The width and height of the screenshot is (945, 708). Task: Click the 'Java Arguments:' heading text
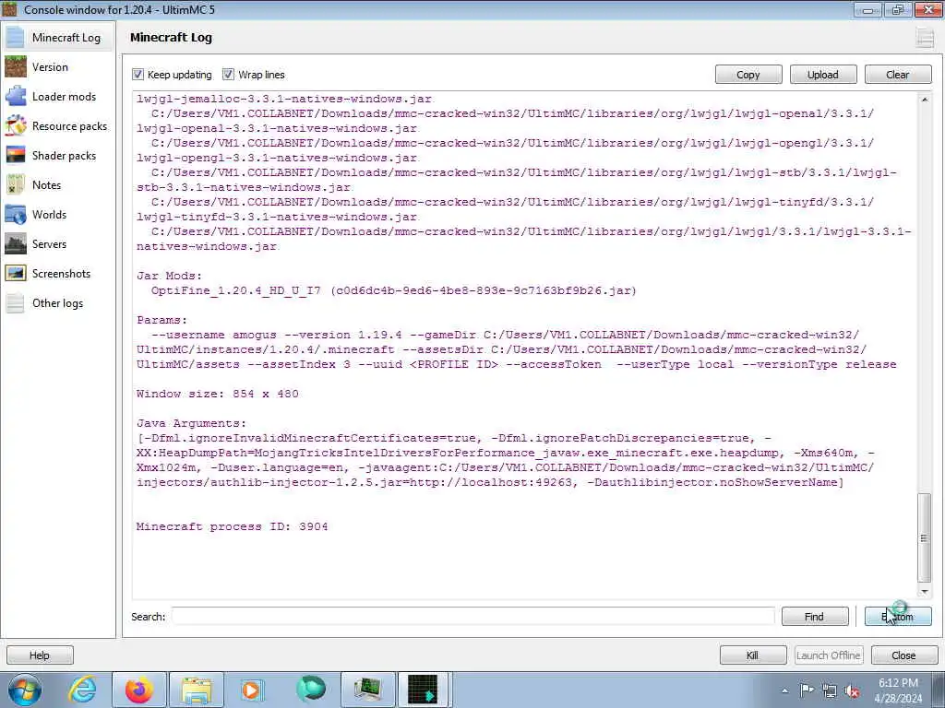pos(191,423)
